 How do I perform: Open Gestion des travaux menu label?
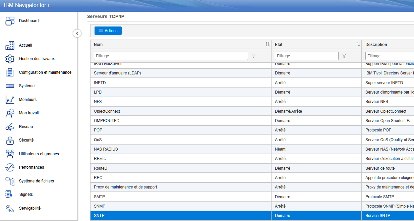coord(37,59)
